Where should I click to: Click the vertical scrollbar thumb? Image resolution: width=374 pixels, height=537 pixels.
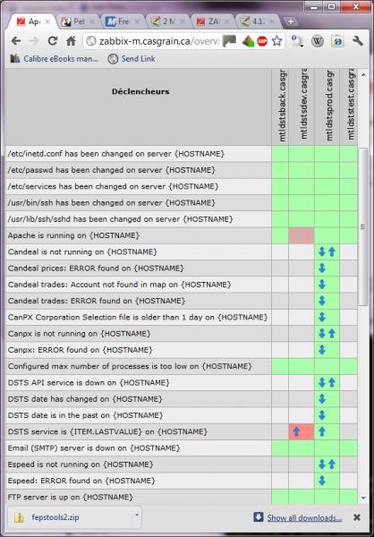(363, 226)
